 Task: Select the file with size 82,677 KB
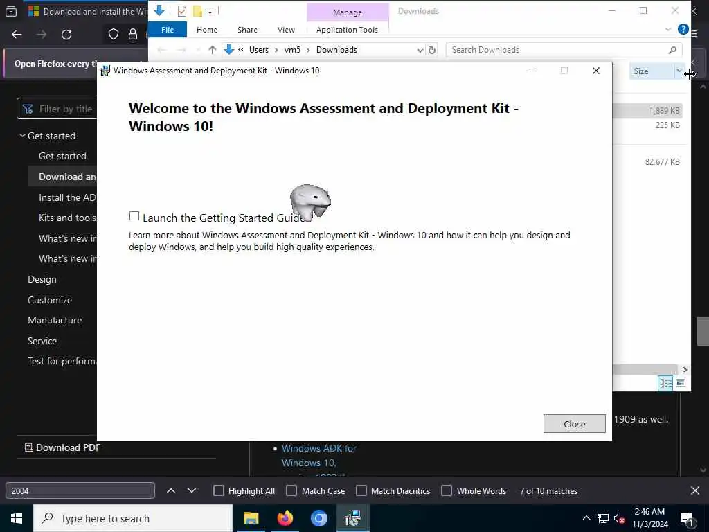(662, 162)
